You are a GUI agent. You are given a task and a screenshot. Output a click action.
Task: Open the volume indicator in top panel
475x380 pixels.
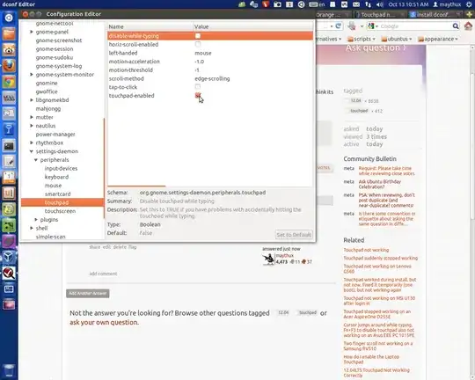[x=380, y=4]
